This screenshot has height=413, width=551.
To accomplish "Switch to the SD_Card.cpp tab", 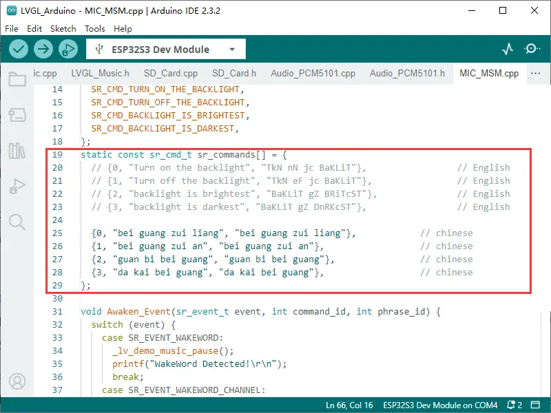I will (x=170, y=74).
